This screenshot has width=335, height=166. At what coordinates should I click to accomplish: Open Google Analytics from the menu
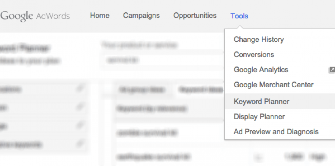tap(261, 70)
